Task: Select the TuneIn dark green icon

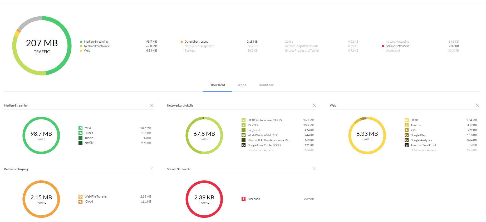Action: [80, 138]
